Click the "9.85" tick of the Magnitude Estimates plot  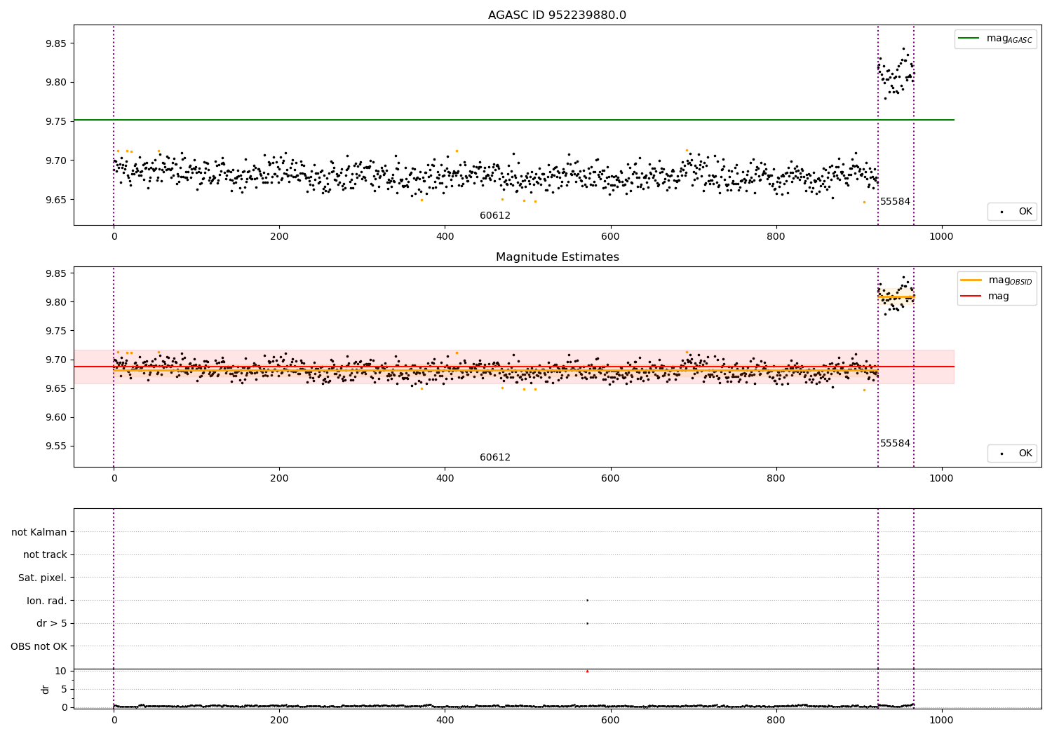(x=55, y=273)
